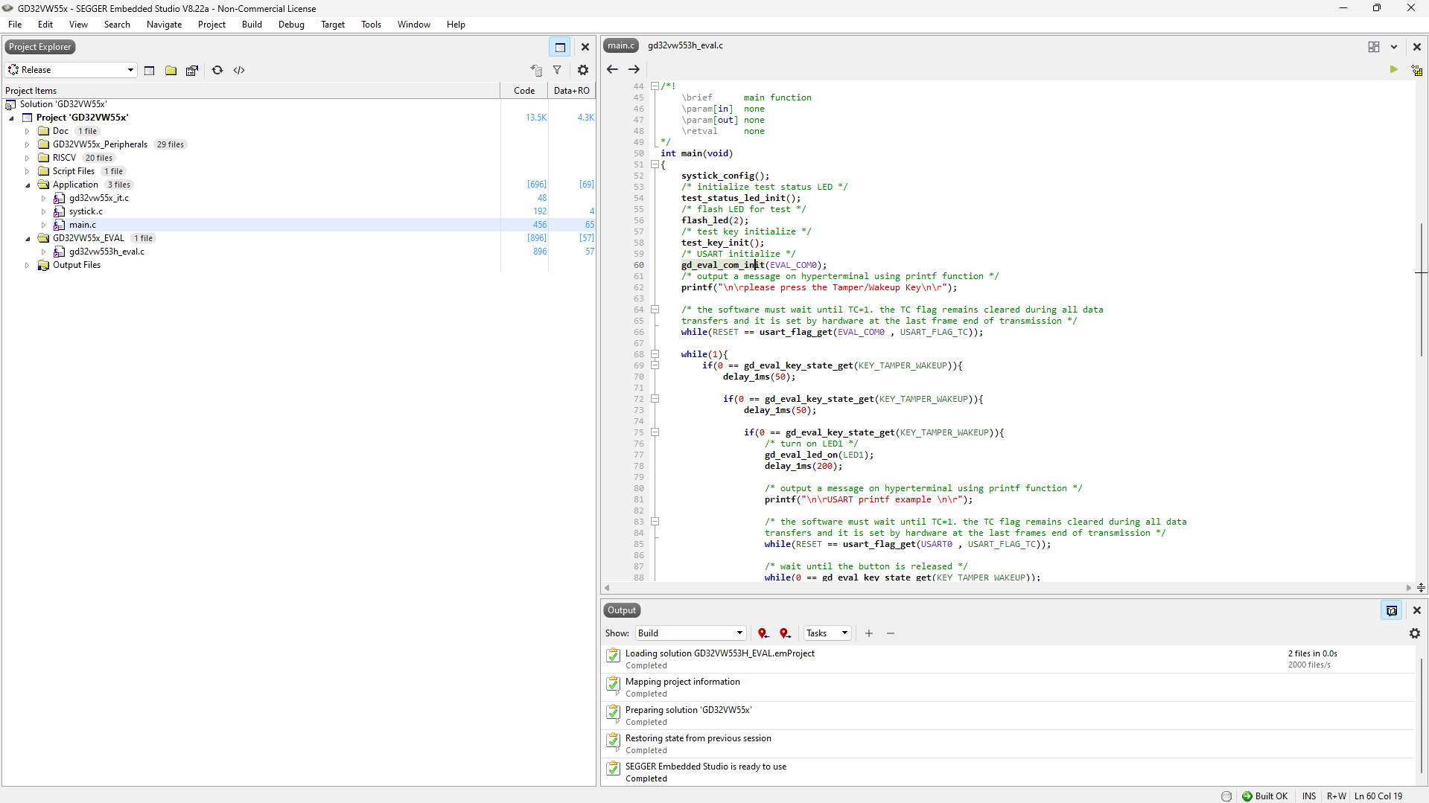The height and width of the screenshot is (803, 1429).
Task: Switch to the gd32vw553h_eval.c editor tab
Action: click(685, 45)
